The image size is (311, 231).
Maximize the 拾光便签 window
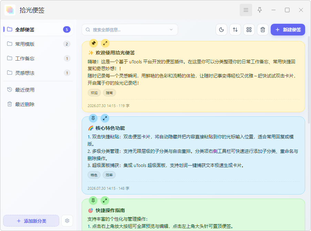click(287, 10)
